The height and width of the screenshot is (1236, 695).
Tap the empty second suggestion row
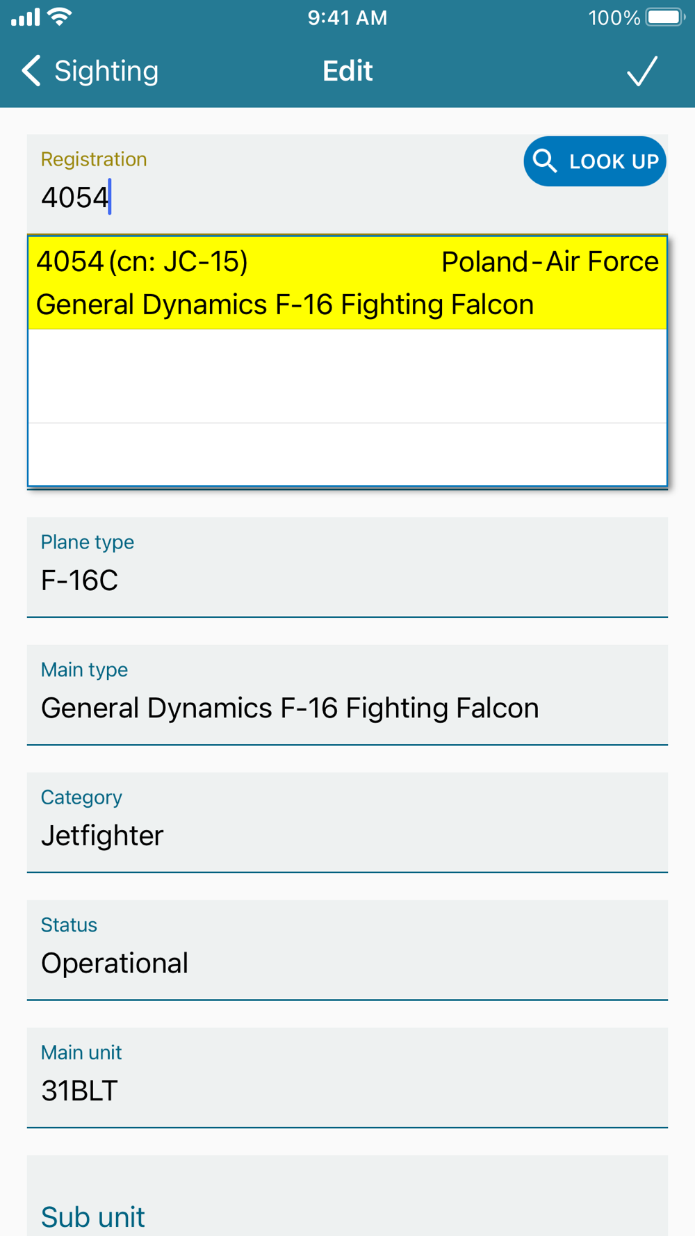[347, 376]
